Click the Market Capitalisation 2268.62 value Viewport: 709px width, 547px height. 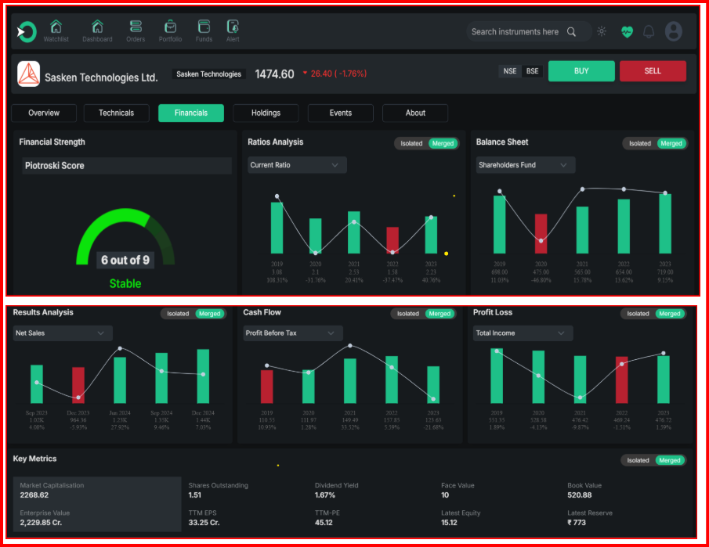coord(34,495)
